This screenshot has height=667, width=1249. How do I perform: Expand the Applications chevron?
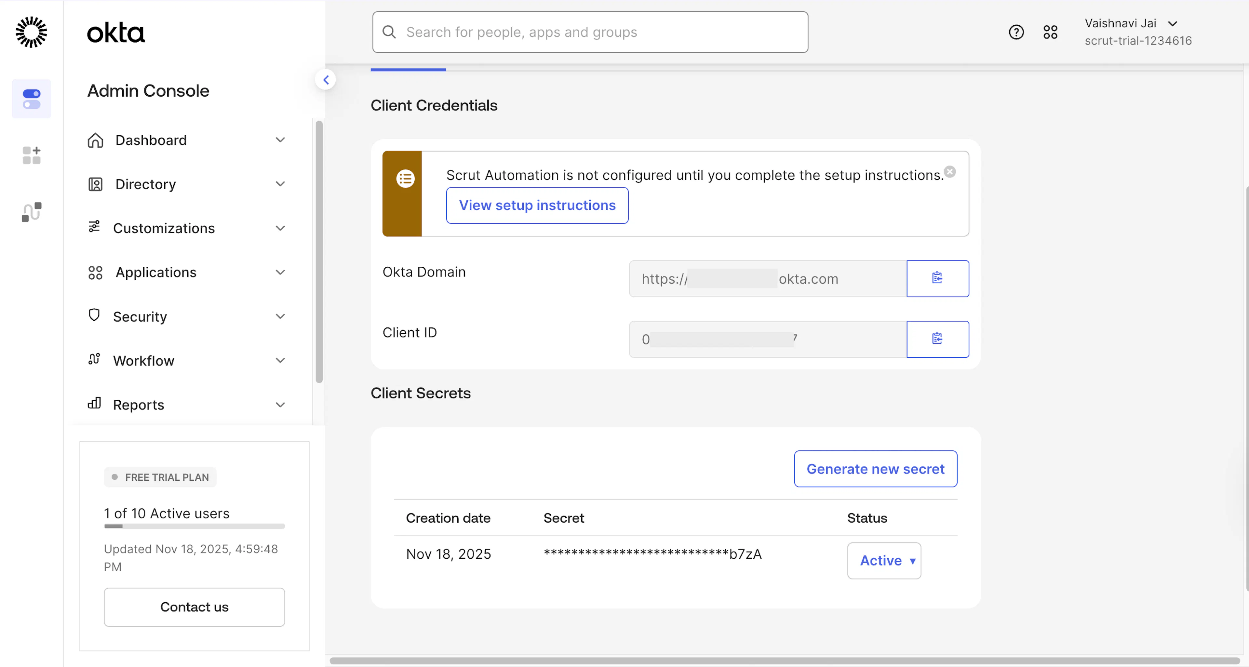tap(280, 272)
